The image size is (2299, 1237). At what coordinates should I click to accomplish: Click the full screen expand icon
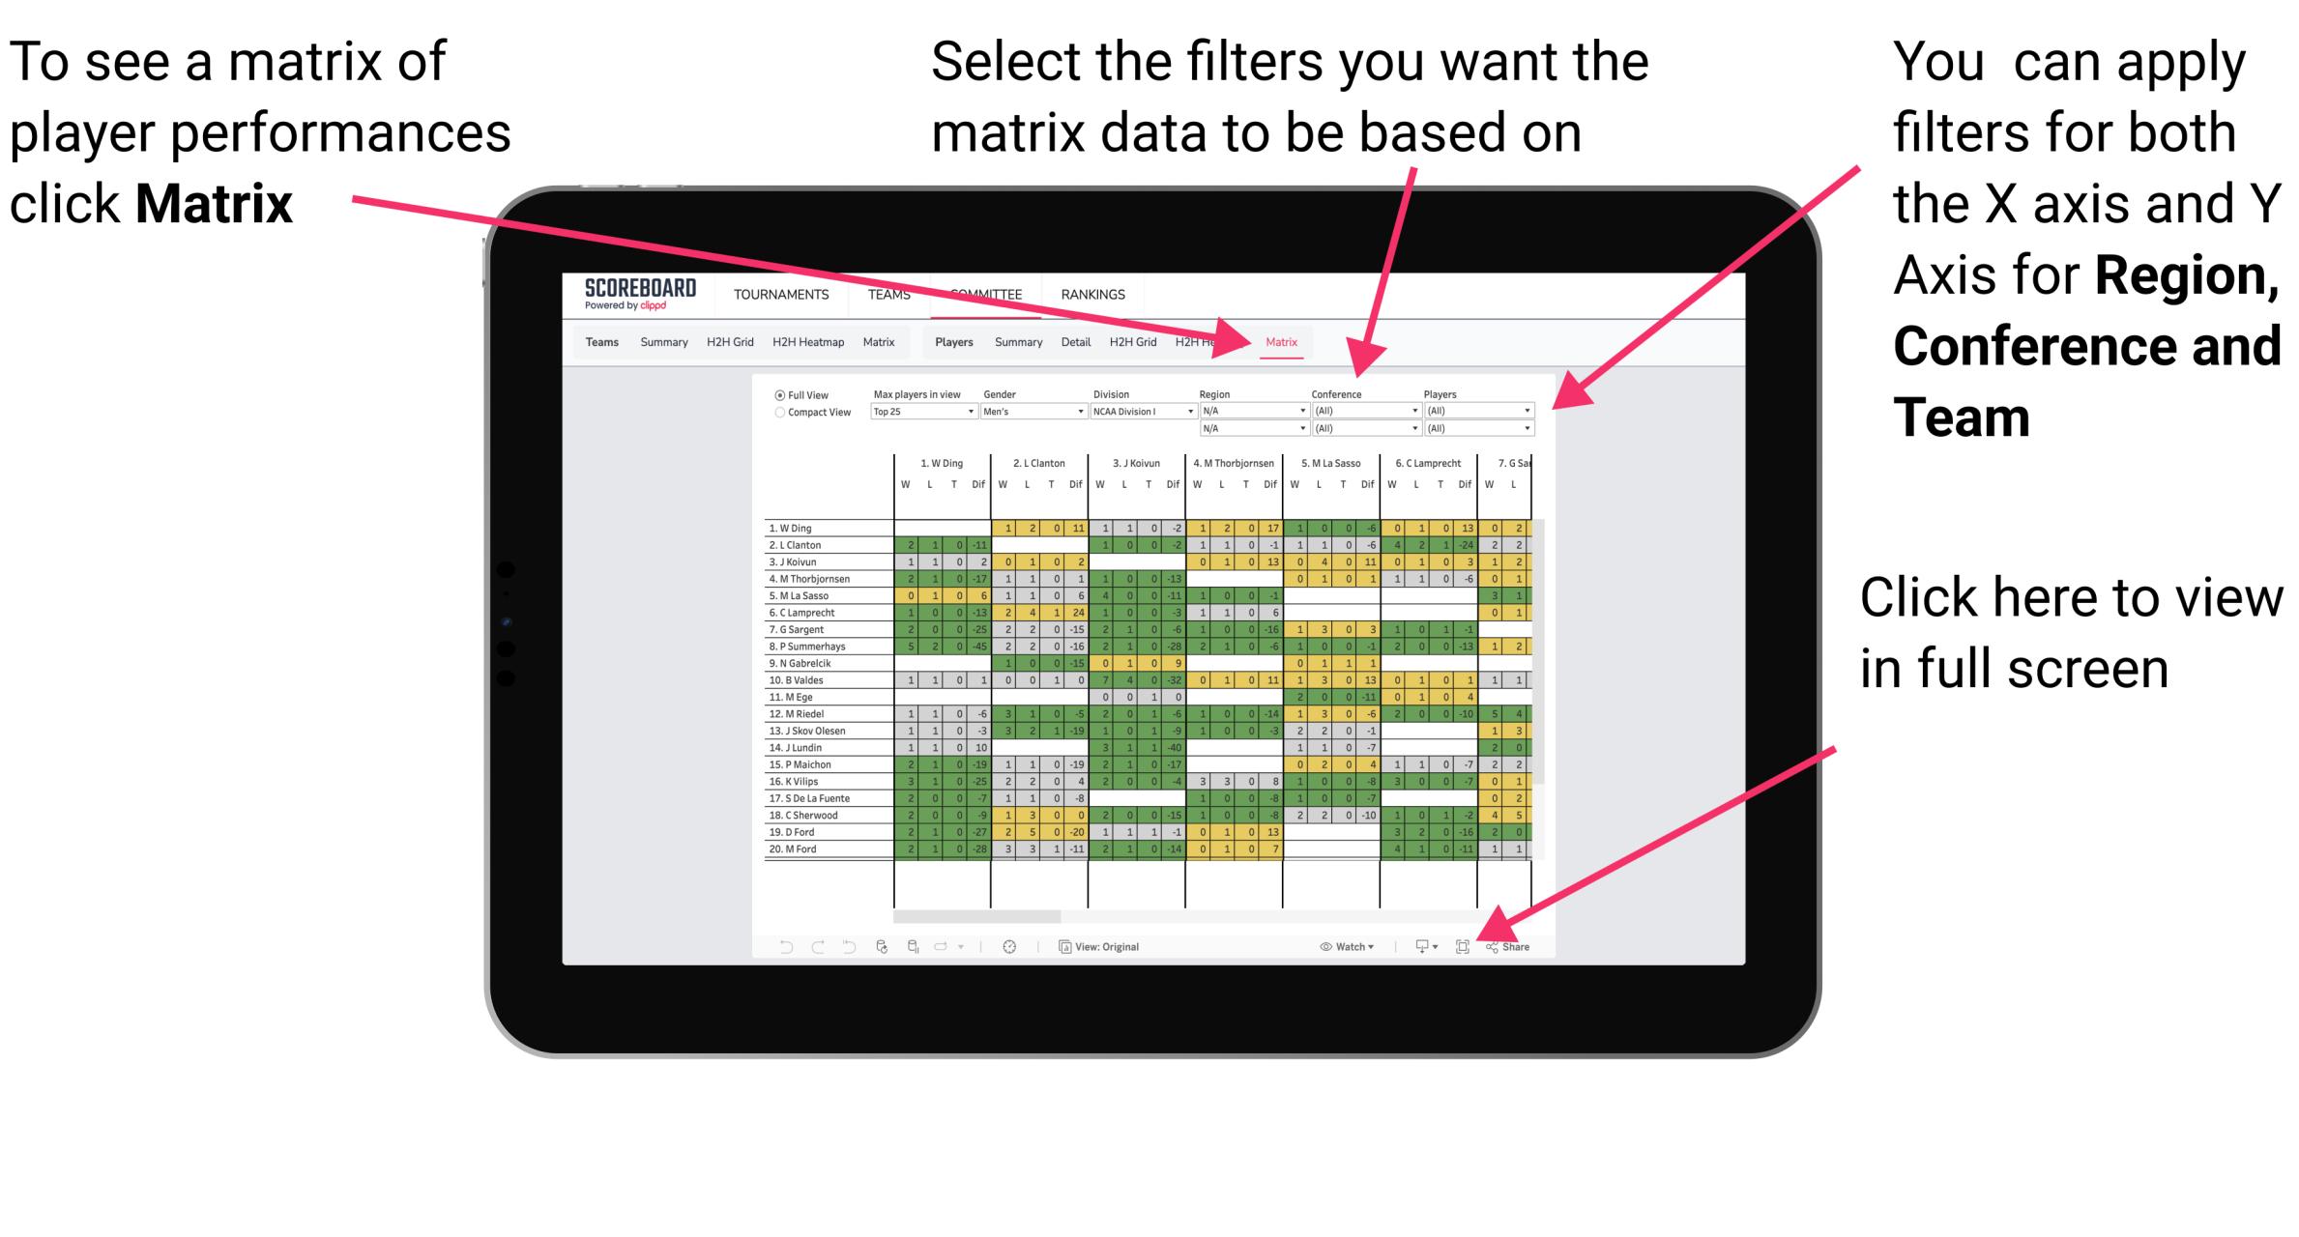1466,944
